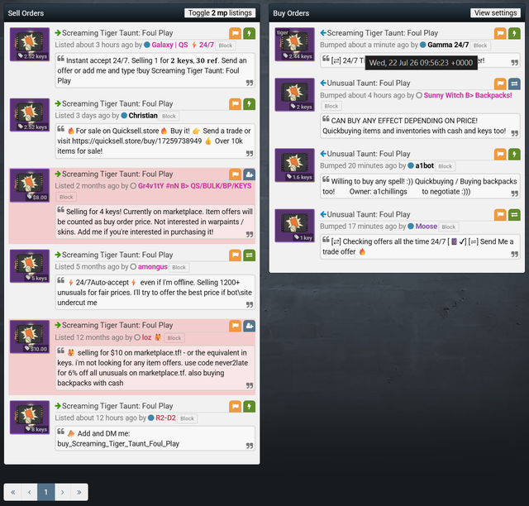This screenshot has height=506, width=529.
Task: Block user Gamma 24/7
Action: click(480, 45)
